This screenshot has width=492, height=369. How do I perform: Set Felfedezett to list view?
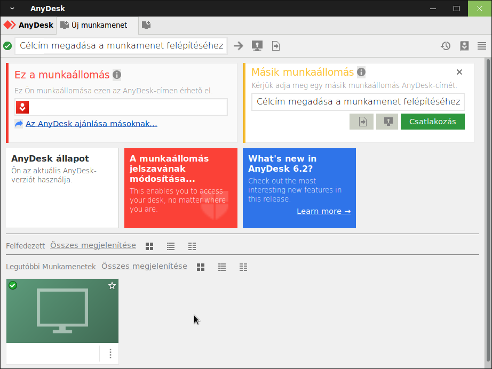171,246
